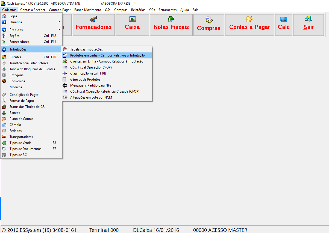Viewport: 329px width, 234px height.
Task: Click the Transportadoras truck icon
Action: point(4,137)
